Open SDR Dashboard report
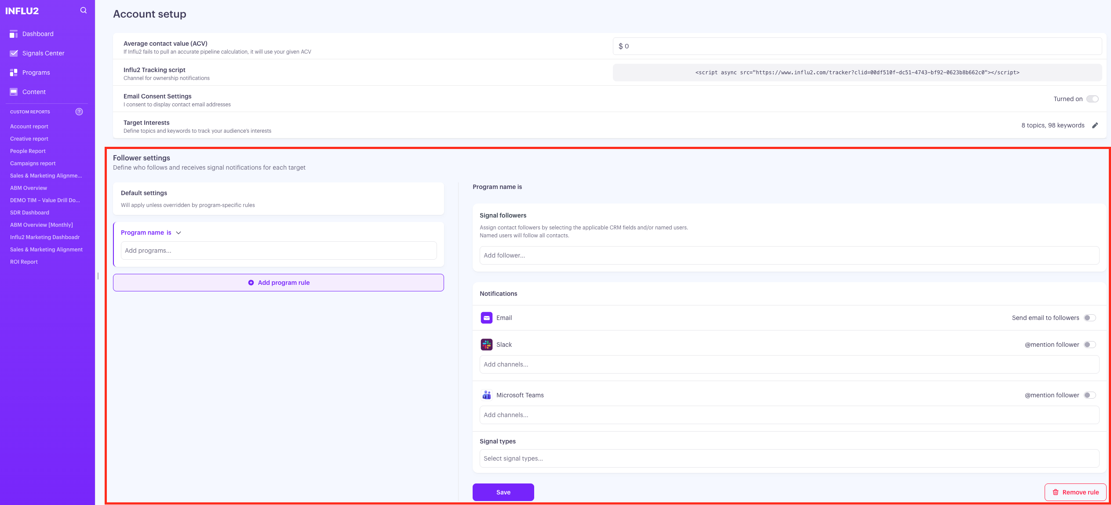The width and height of the screenshot is (1111, 505). pyautogui.click(x=29, y=213)
